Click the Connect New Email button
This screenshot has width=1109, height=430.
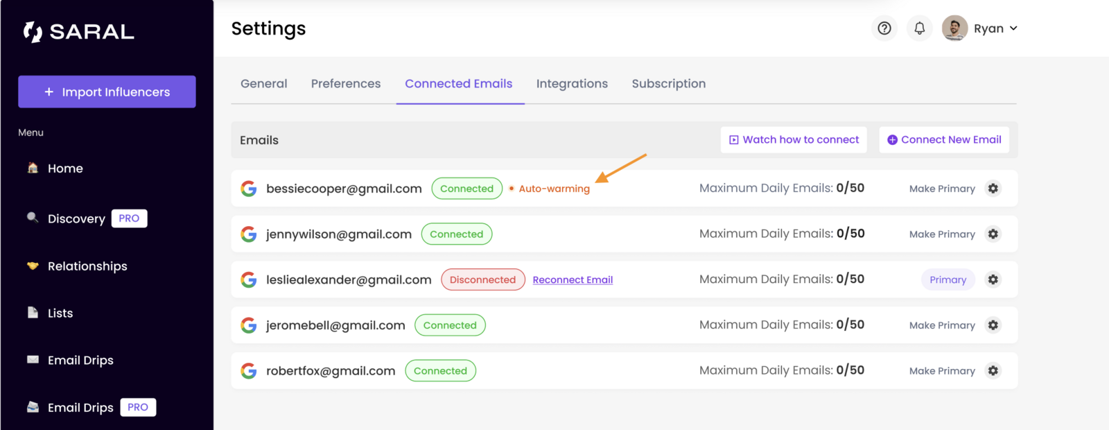(944, 140)
